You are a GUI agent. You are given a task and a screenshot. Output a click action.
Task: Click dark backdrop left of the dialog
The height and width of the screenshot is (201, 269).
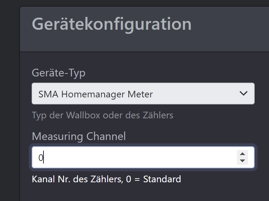(x=10, y=103)
